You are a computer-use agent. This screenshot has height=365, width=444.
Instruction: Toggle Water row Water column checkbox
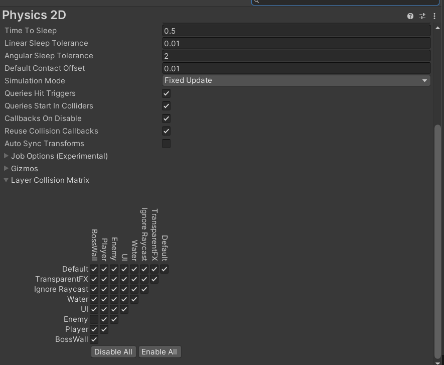134,299
